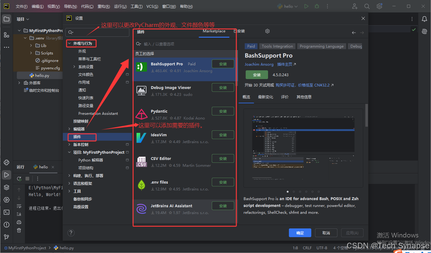Select the Python 解释器 settings item
Screen dimensions: 431x253
coord(90,160)
